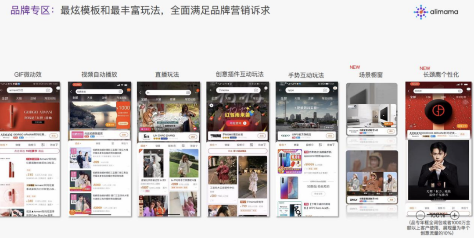The height and width of the screenshot is (238, 474).
Task: Toggle grid layout icon in oppo phone
Action: (320, 145)
